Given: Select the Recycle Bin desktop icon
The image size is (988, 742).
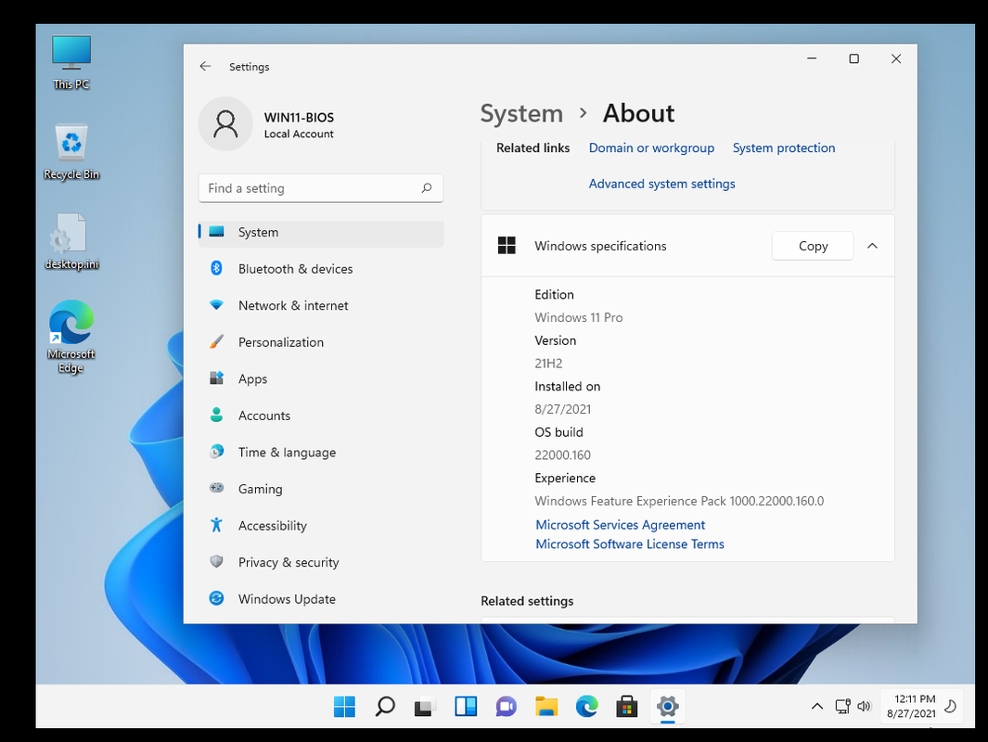Looking at the screenshot, I should click(x=71, y=152).
